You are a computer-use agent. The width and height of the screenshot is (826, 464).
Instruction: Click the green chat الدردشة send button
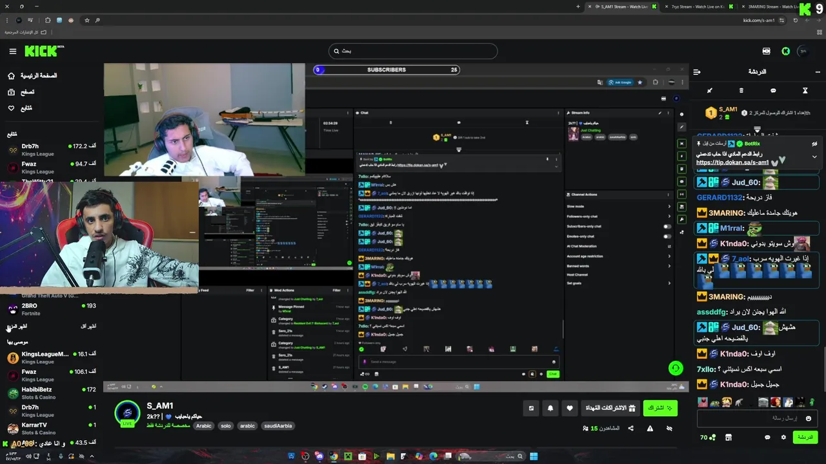coord(805,437)
